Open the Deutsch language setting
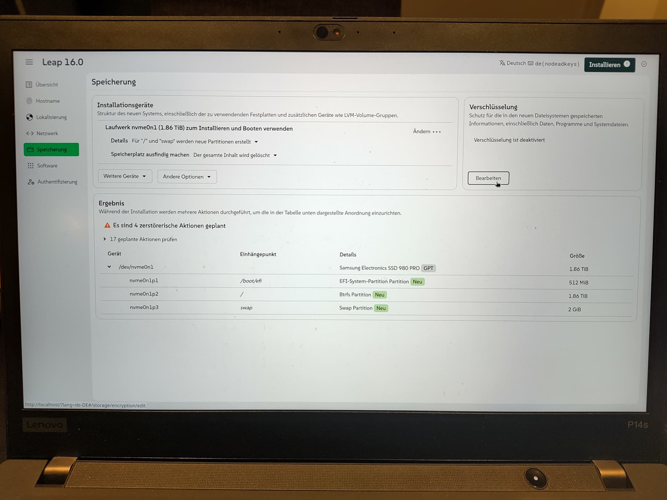This screenshot has width=667, height=500. click(513, 63)
